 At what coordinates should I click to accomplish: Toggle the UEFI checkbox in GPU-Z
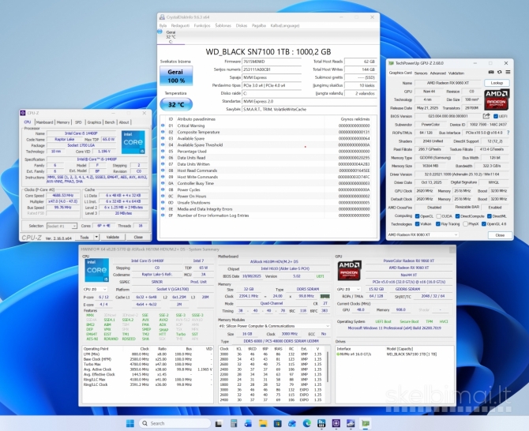tap(496, 116)
